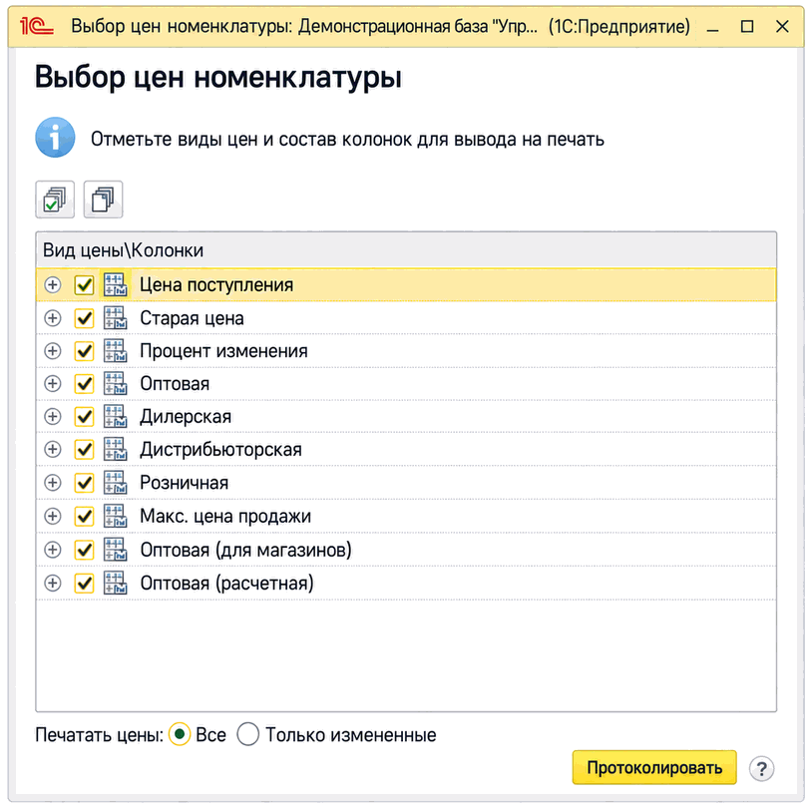This screenshot has width=811, height=809.
Task: Select the Оптовая (расчетная) row text
Action: point(227,584)
